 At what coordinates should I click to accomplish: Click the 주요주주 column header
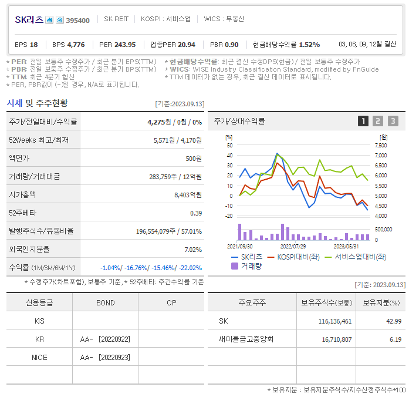click(x=252, y=303)
